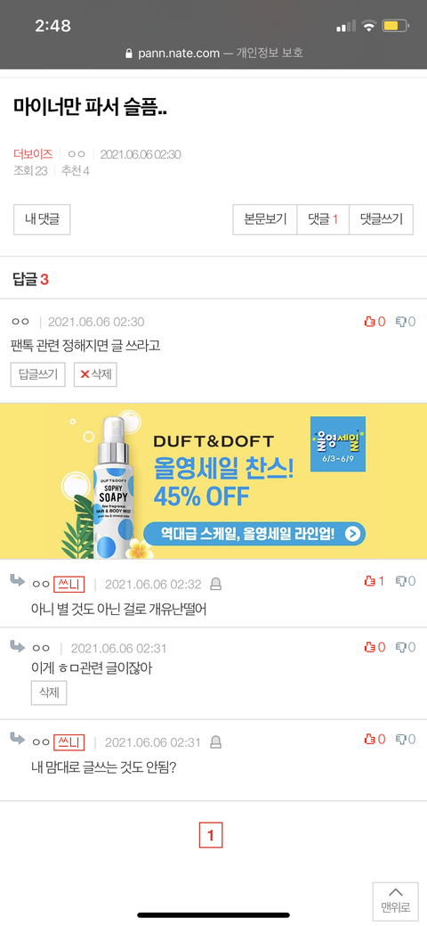Open 댓글쓰기 tab
The height and width of the screenshot is (926, 427).
click(x=382, y=219)
